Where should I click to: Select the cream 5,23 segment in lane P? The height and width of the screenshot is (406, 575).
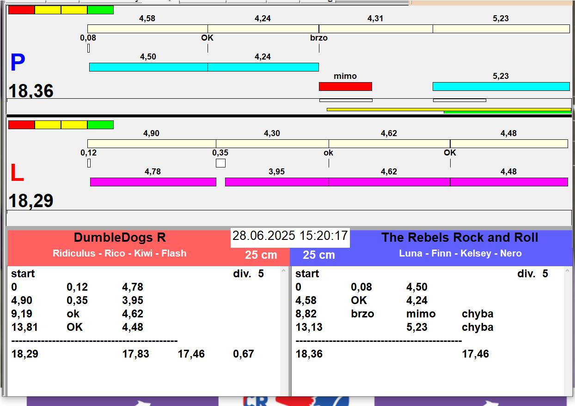501,29
